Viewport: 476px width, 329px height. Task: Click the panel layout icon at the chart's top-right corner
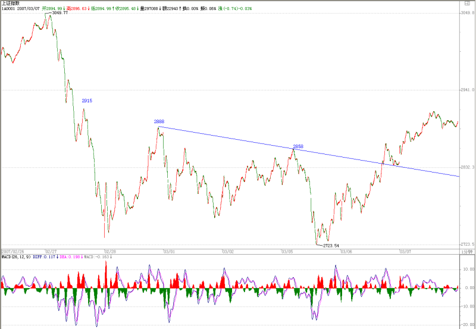click(x=468, y=4)
